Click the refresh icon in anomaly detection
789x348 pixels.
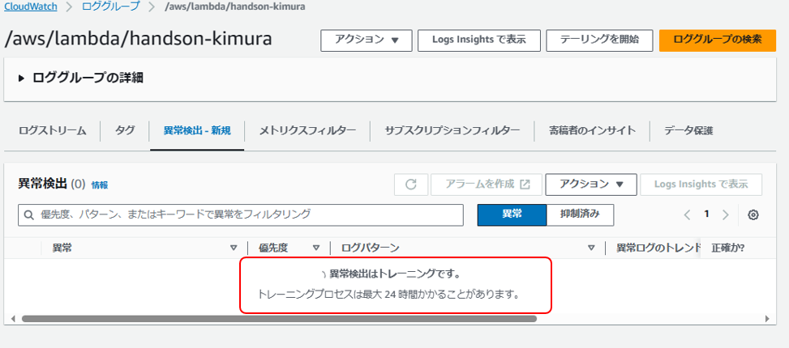tap(410, 185)
